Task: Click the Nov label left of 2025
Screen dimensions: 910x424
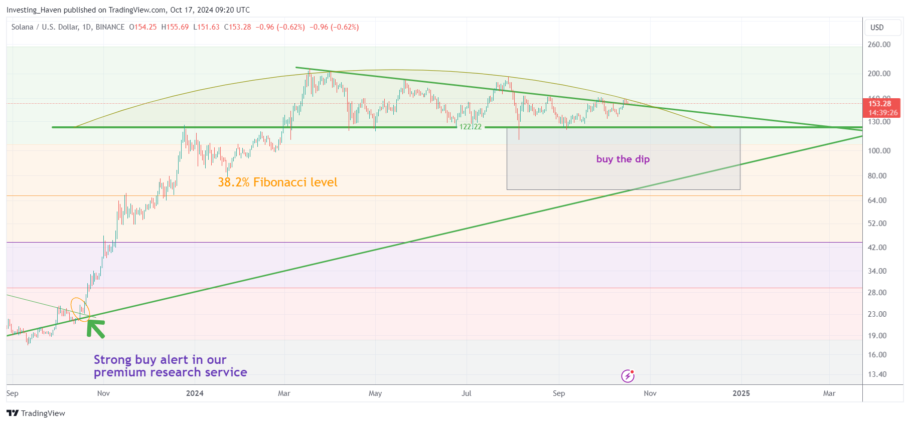Action: click(x=650, y=393)
